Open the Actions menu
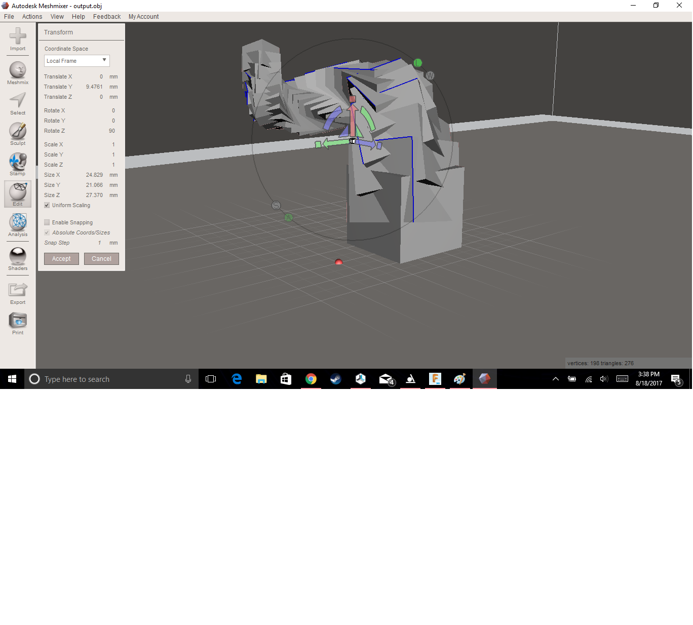The image size is (693, 625). click(x=32, y=17)
